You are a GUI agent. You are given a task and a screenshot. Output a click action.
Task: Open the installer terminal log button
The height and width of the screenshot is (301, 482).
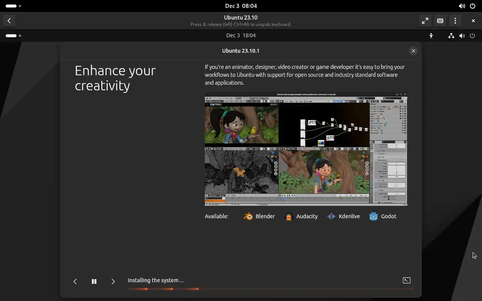point(407,280)
